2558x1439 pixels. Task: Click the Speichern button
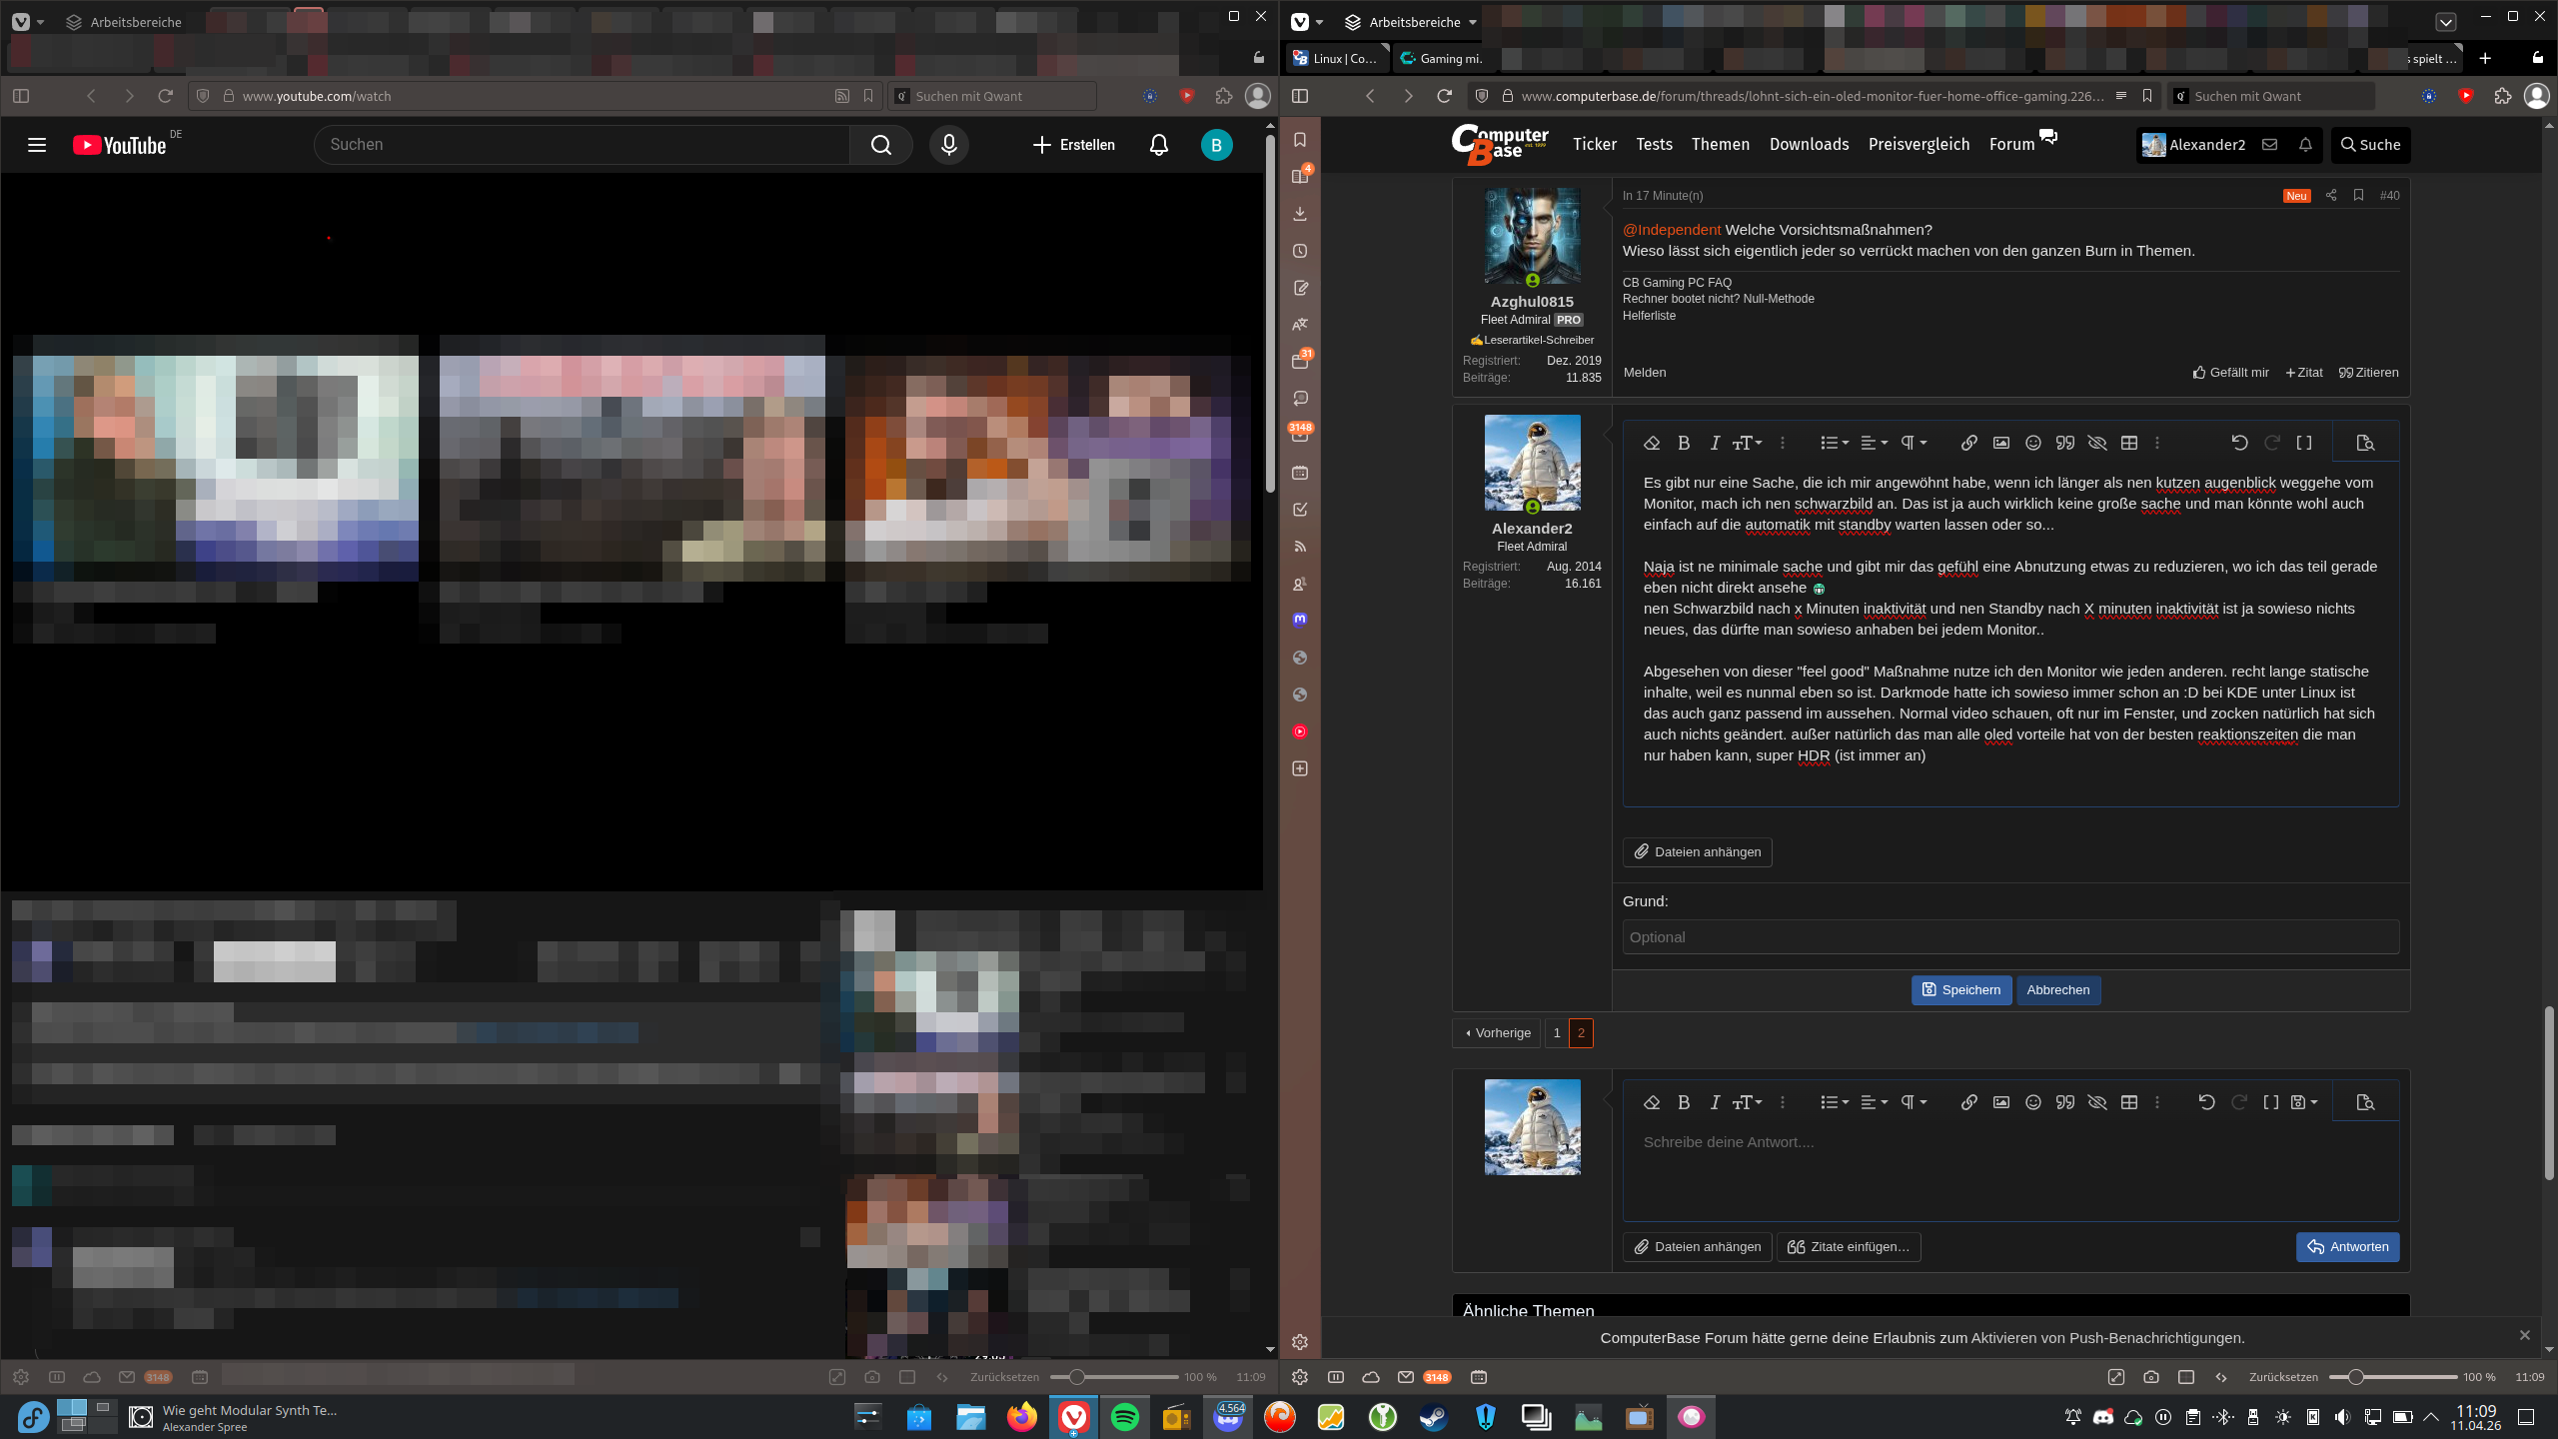click(x=1960, y=989)
